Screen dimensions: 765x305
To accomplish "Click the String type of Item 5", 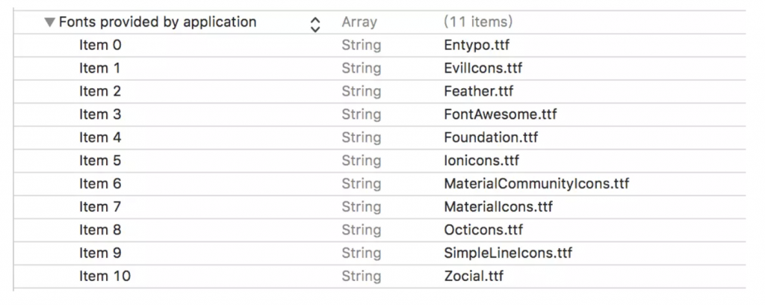I will [361, 161].
